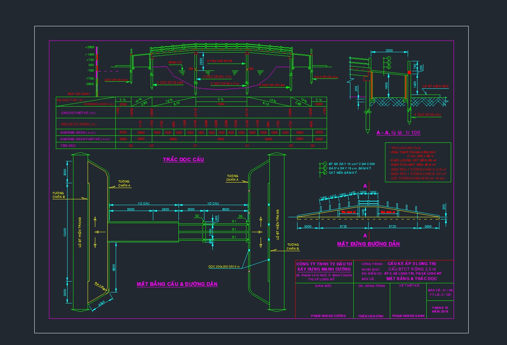Image resolution: width=507 pixels, height=345 pixels.
Task: Click elevation mark '-1750' on the scale
Action: (89, 78)
